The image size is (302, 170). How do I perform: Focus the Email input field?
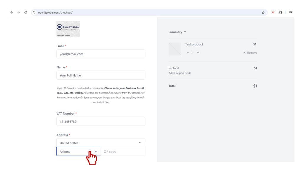[101, 54]
